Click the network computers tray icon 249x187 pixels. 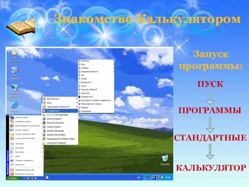click(146, 177)
